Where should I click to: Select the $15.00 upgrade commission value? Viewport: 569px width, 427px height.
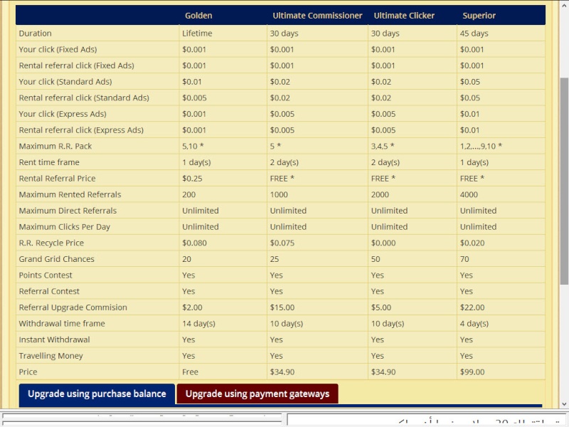point(282,307)
